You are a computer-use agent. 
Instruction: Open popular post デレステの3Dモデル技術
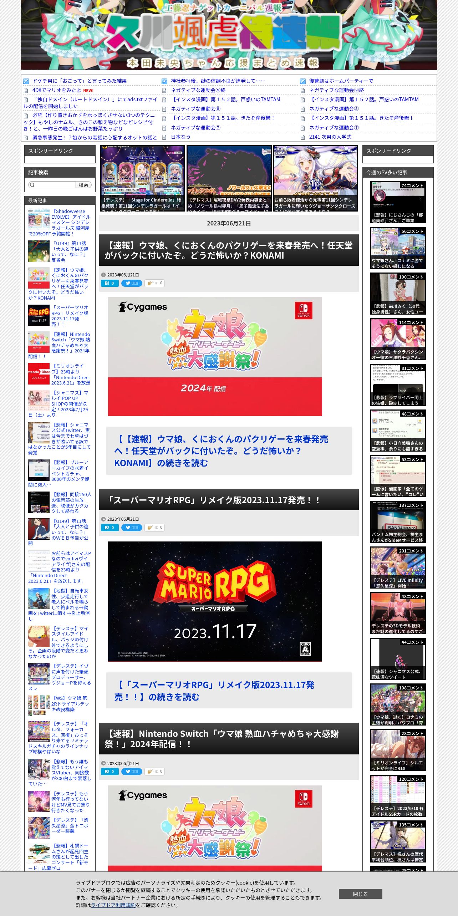point(398,613)
